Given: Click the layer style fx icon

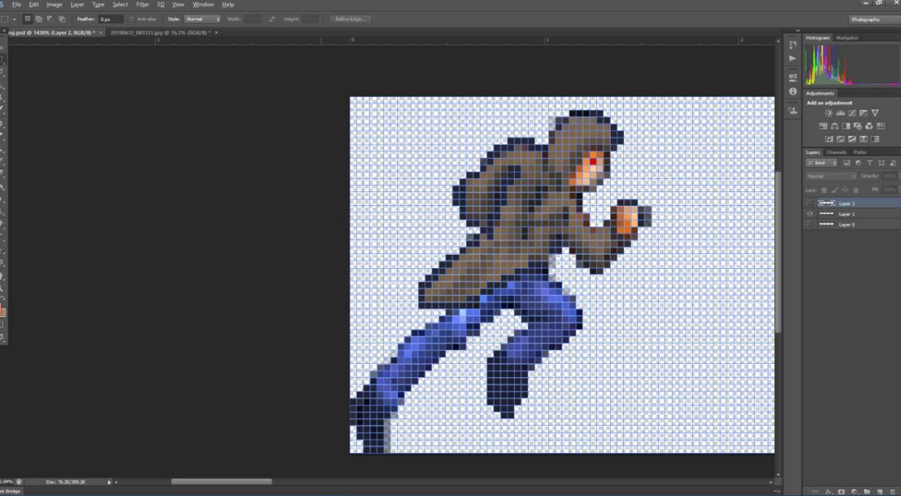Looking at the screenshot, I should (829, 492).
